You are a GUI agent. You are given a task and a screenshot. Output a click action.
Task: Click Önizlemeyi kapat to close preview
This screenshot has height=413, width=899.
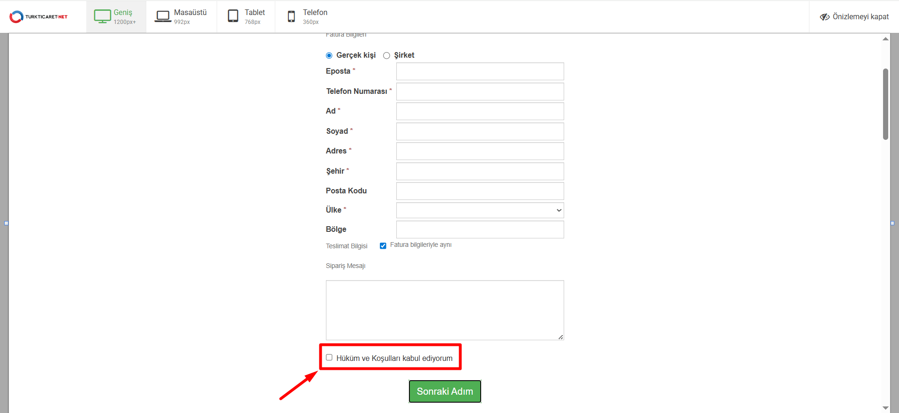point(861,17)
